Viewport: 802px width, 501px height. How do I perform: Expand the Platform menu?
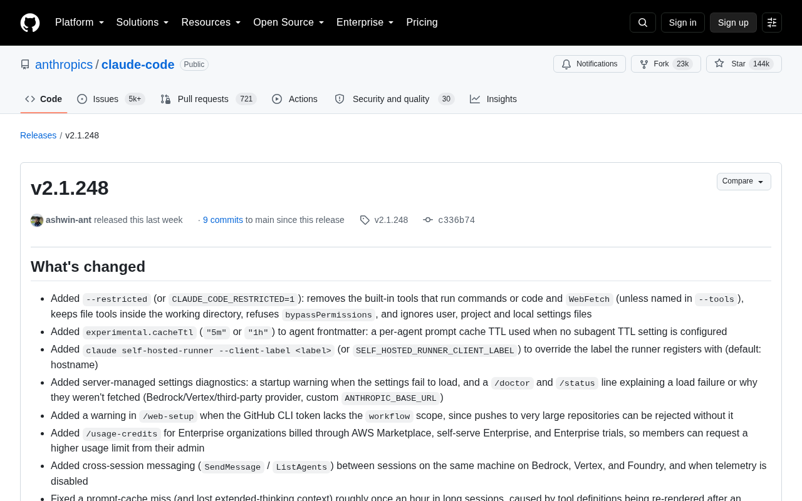80,23
